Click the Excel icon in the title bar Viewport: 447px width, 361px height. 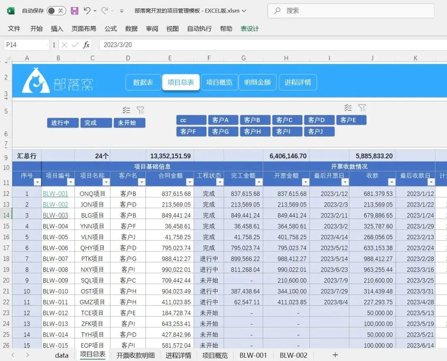[x=10, y=11]
